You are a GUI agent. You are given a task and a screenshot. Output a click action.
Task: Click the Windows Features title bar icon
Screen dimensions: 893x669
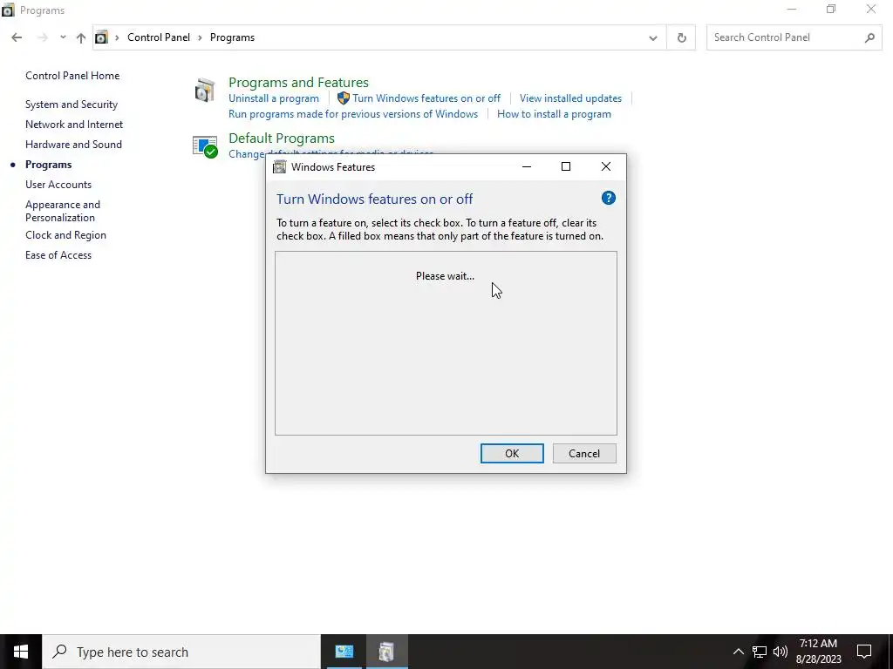click(280, 166)
